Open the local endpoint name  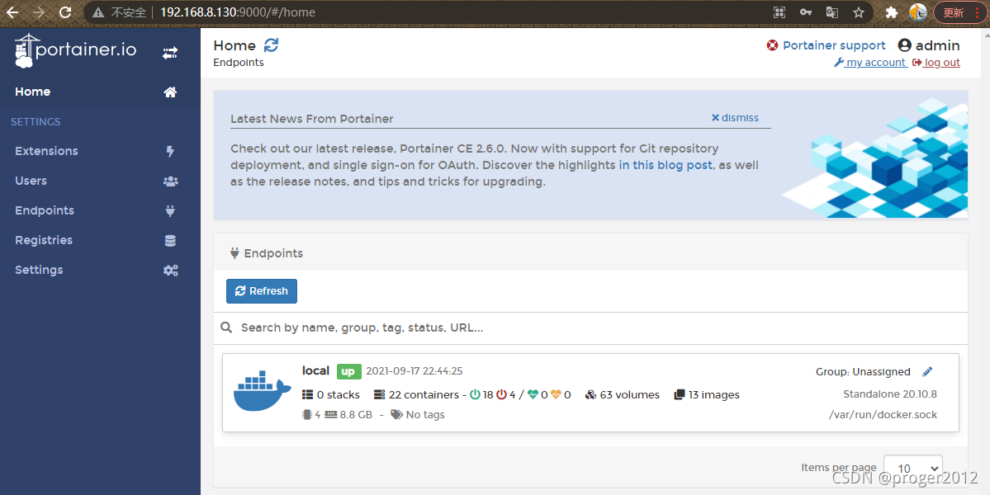(x=315, y=370)
